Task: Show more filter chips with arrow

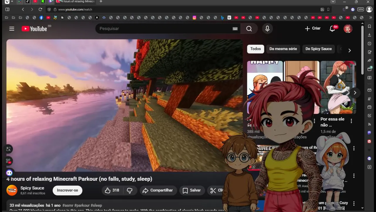Action: [350, 50]
